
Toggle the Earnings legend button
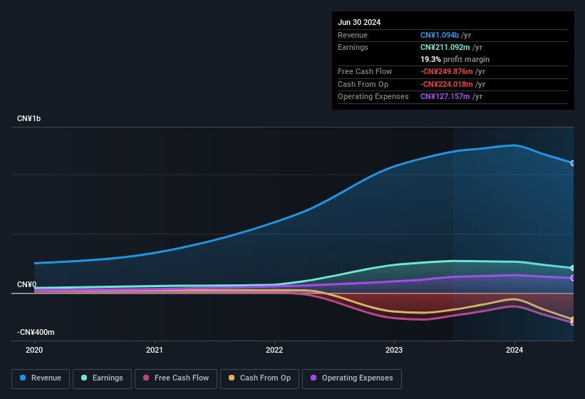102,378
